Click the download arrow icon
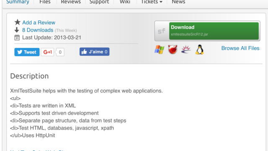 [17, 30]
